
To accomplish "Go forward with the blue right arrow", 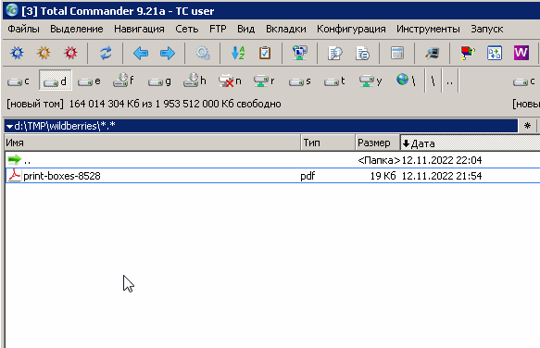I will tap(168, 54).
